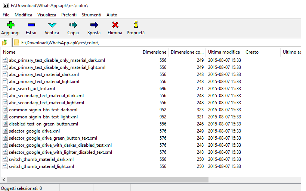
Task: Click the red X Elimina icon
Action: [x=115, y=25]
